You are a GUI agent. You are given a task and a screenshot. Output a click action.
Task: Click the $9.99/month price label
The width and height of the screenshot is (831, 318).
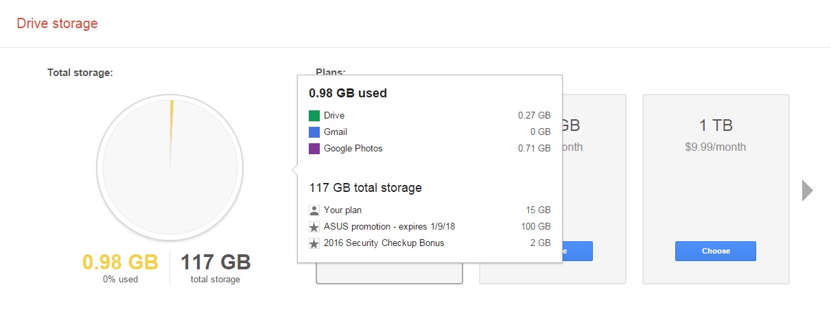[716, 147]
